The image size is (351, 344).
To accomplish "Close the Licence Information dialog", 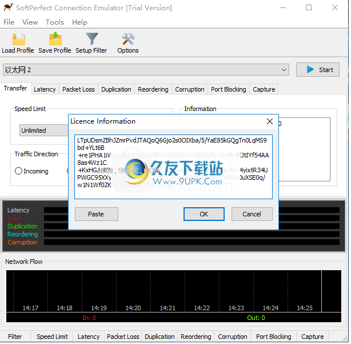I will [270, 121].
